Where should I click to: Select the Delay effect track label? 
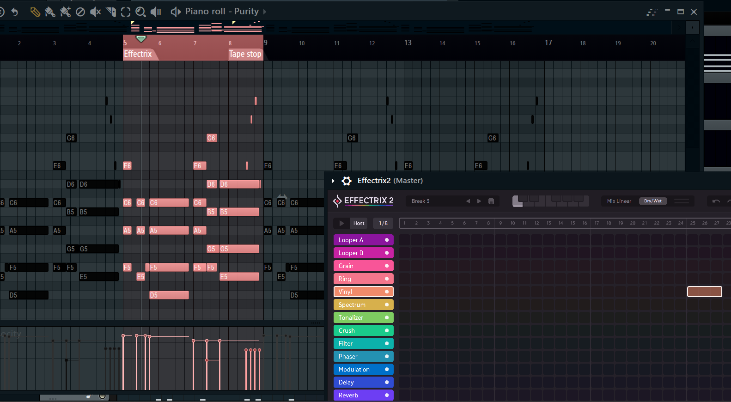point(346,382)
